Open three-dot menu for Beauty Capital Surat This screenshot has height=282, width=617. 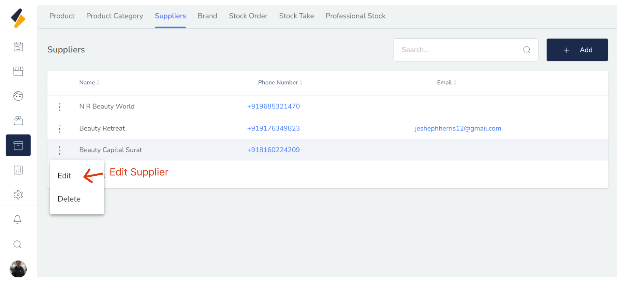(x=60, y=150)
